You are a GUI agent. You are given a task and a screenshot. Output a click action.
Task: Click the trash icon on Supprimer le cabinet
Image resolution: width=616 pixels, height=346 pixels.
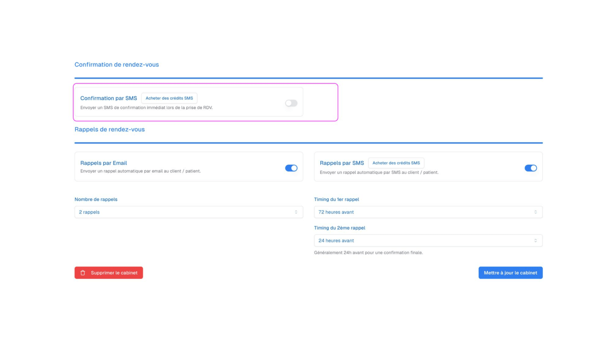coord(83,273)
